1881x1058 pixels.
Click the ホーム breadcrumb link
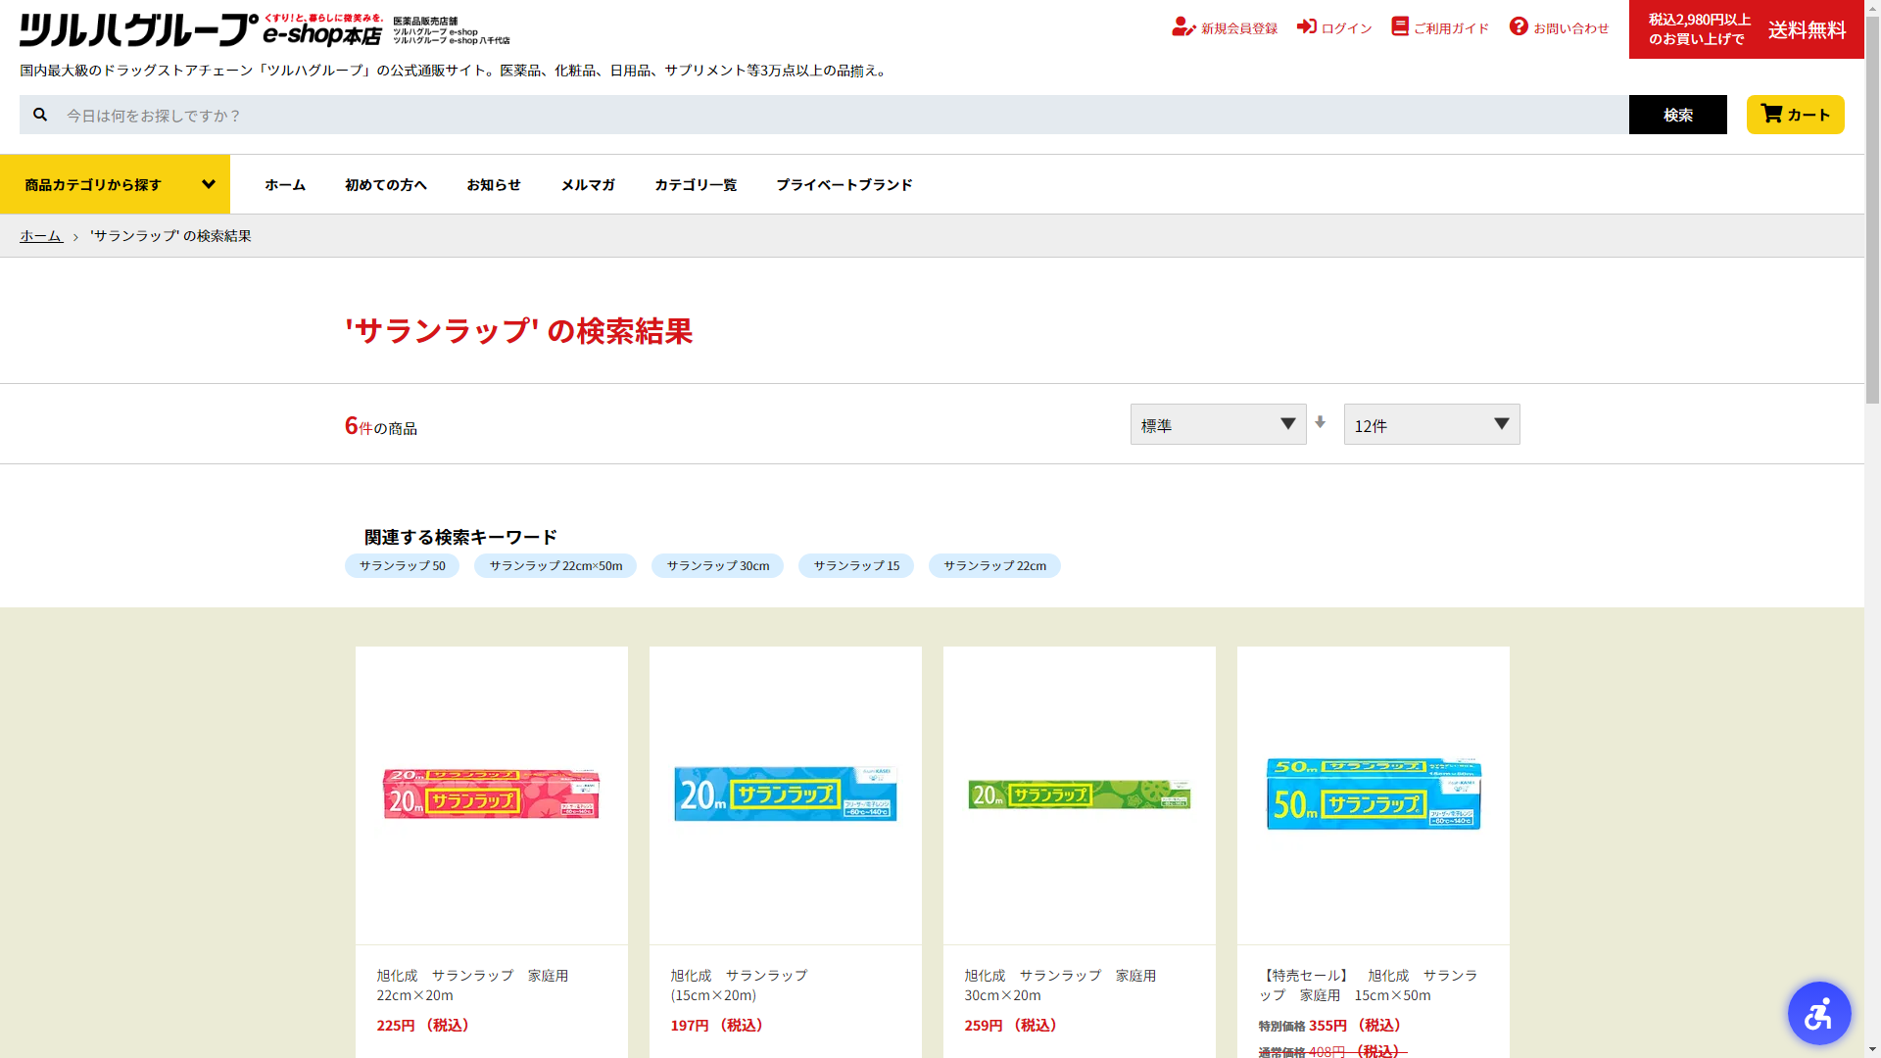tap(41, 236)
